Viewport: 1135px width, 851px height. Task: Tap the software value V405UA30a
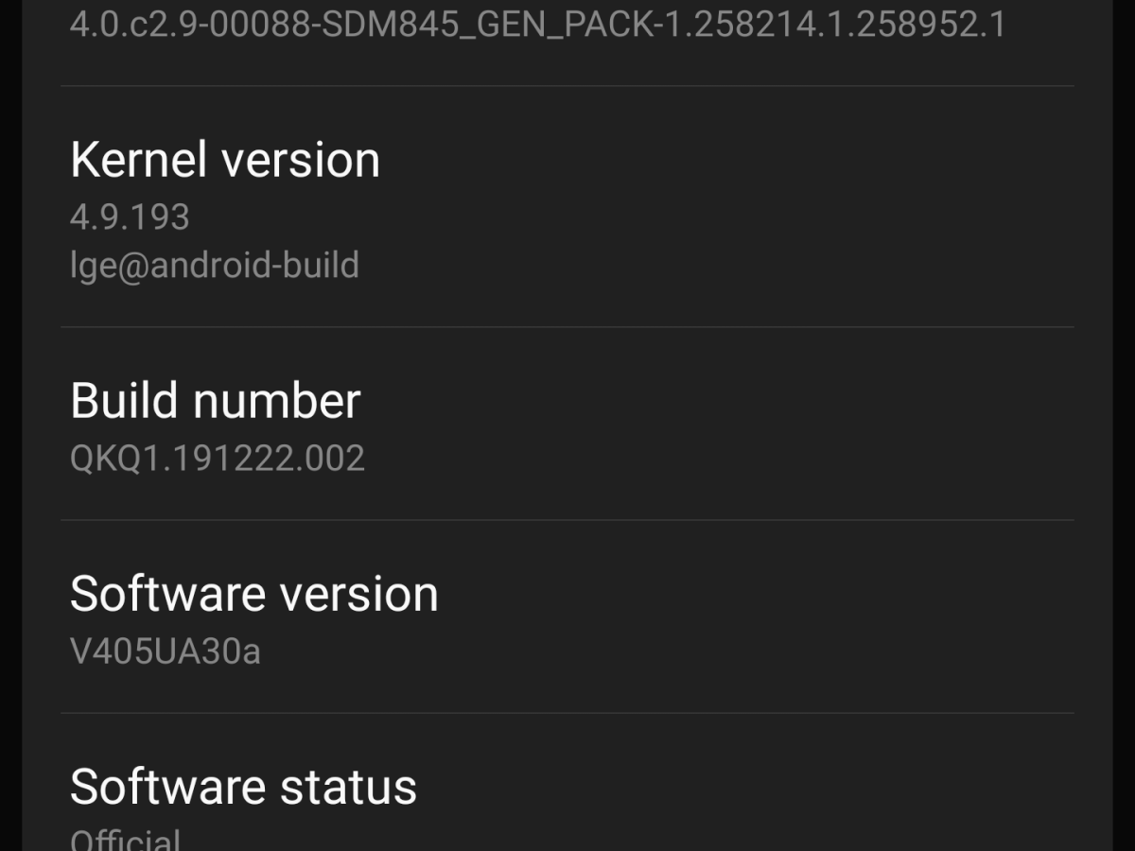tap(166, 651)
